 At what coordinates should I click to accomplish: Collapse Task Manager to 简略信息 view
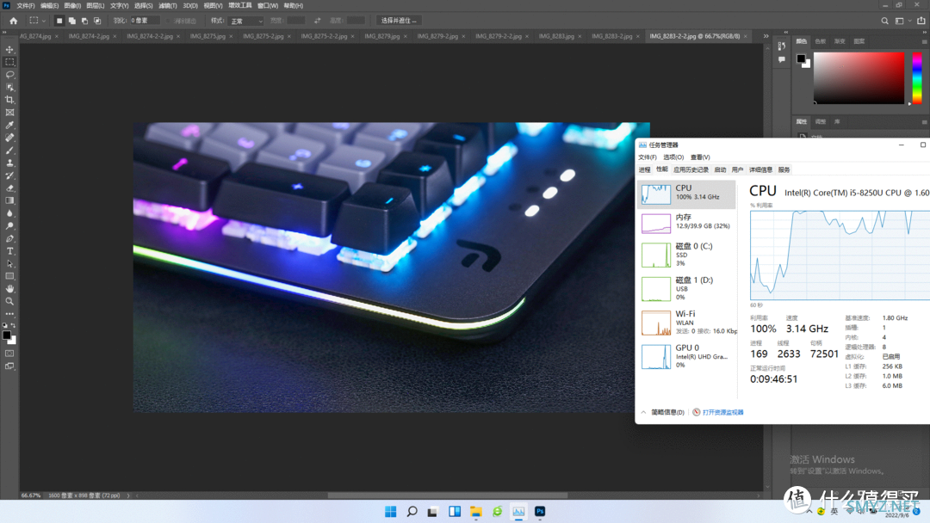point(663,412)
